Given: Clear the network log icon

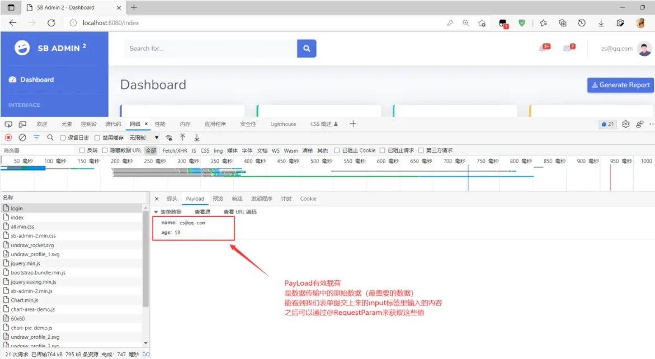Looking at the screenshot, I should (x=22, y=138).
